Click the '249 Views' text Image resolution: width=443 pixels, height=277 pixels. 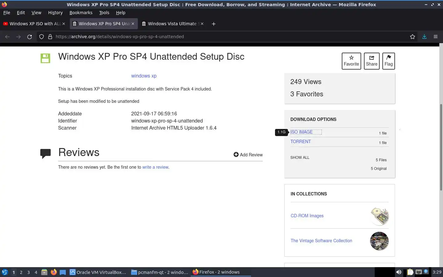pyautogui.click(x=306, y=82)
